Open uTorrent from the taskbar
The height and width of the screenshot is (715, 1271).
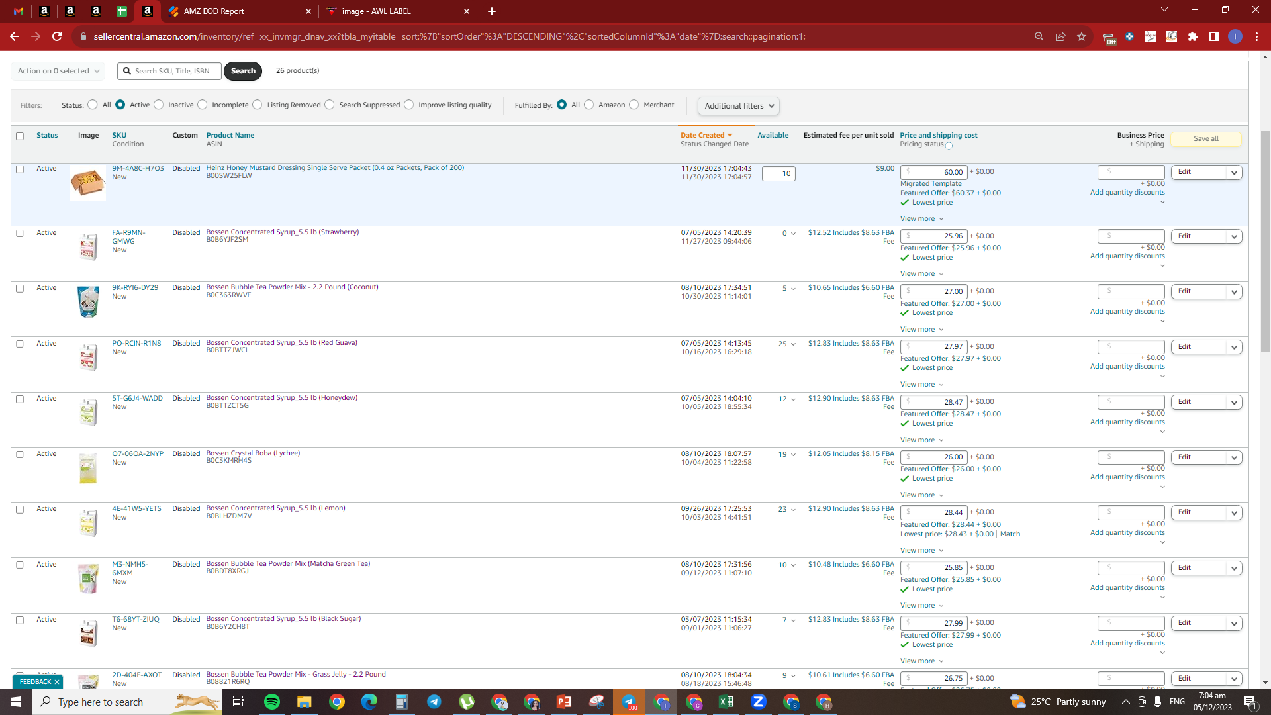[x=467, y=702]
